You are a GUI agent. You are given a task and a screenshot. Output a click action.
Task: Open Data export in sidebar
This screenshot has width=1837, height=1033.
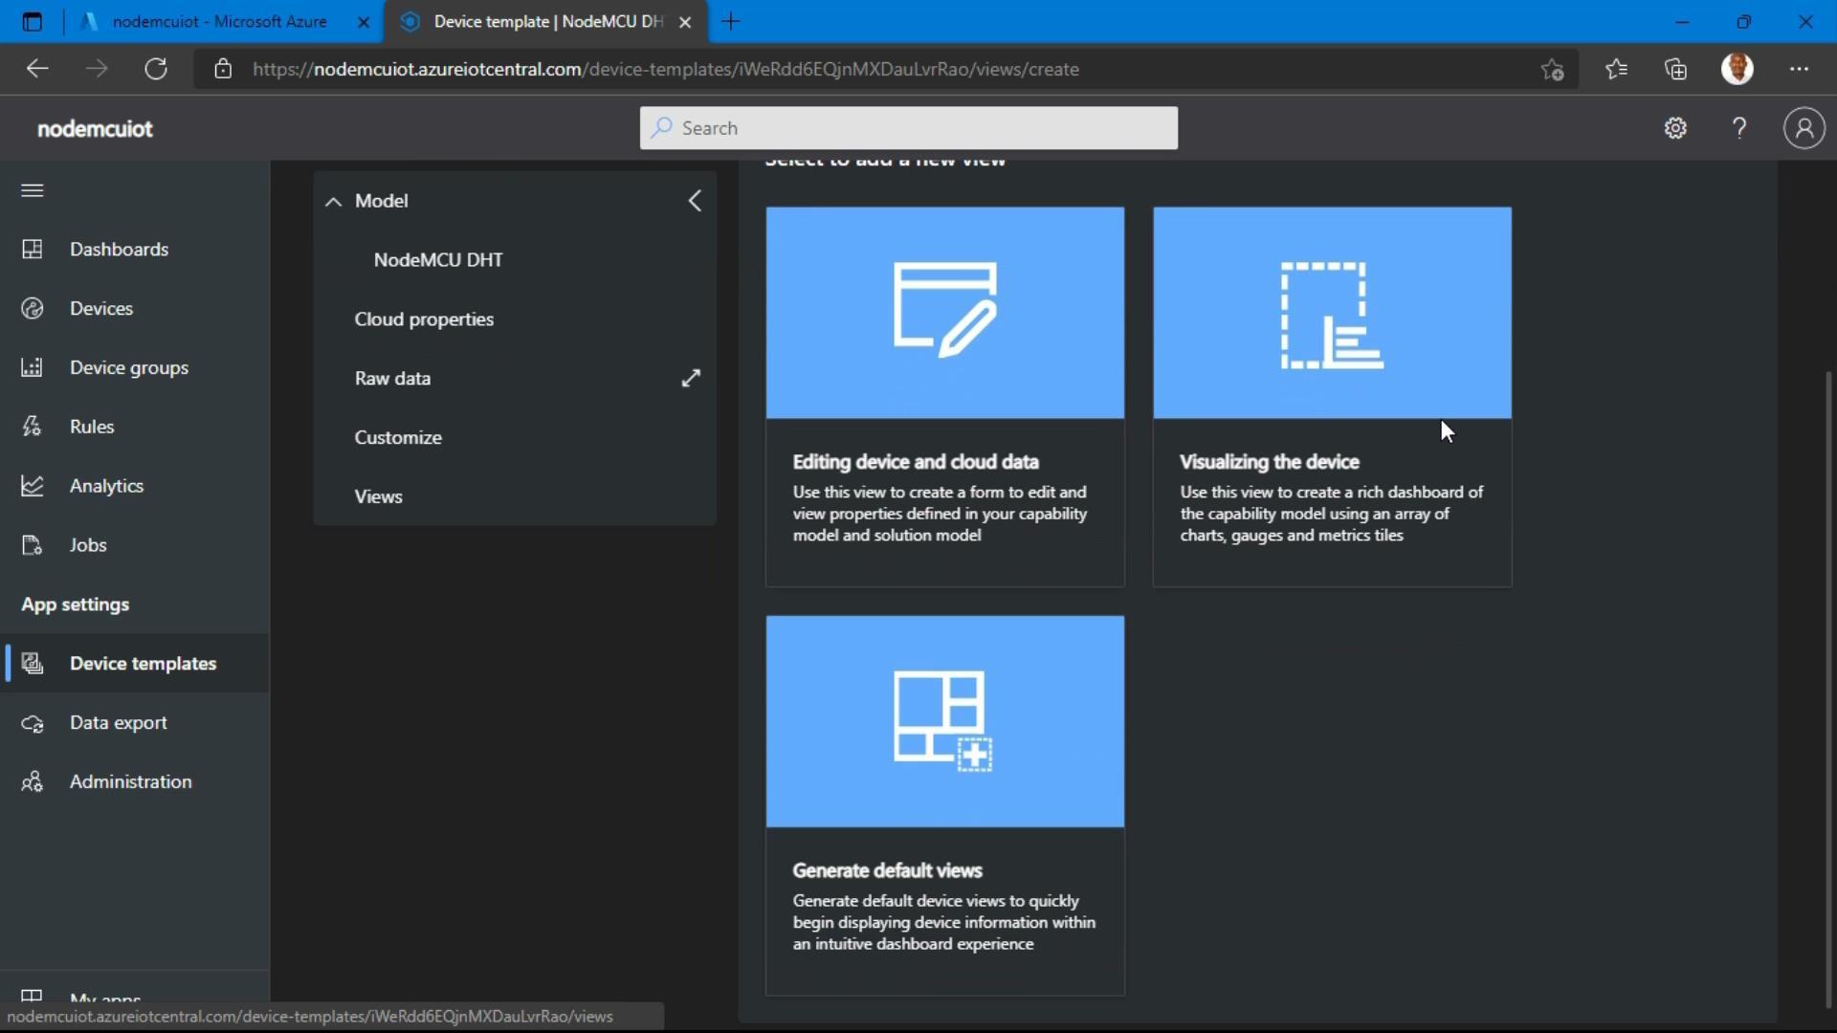coord(118,723)
